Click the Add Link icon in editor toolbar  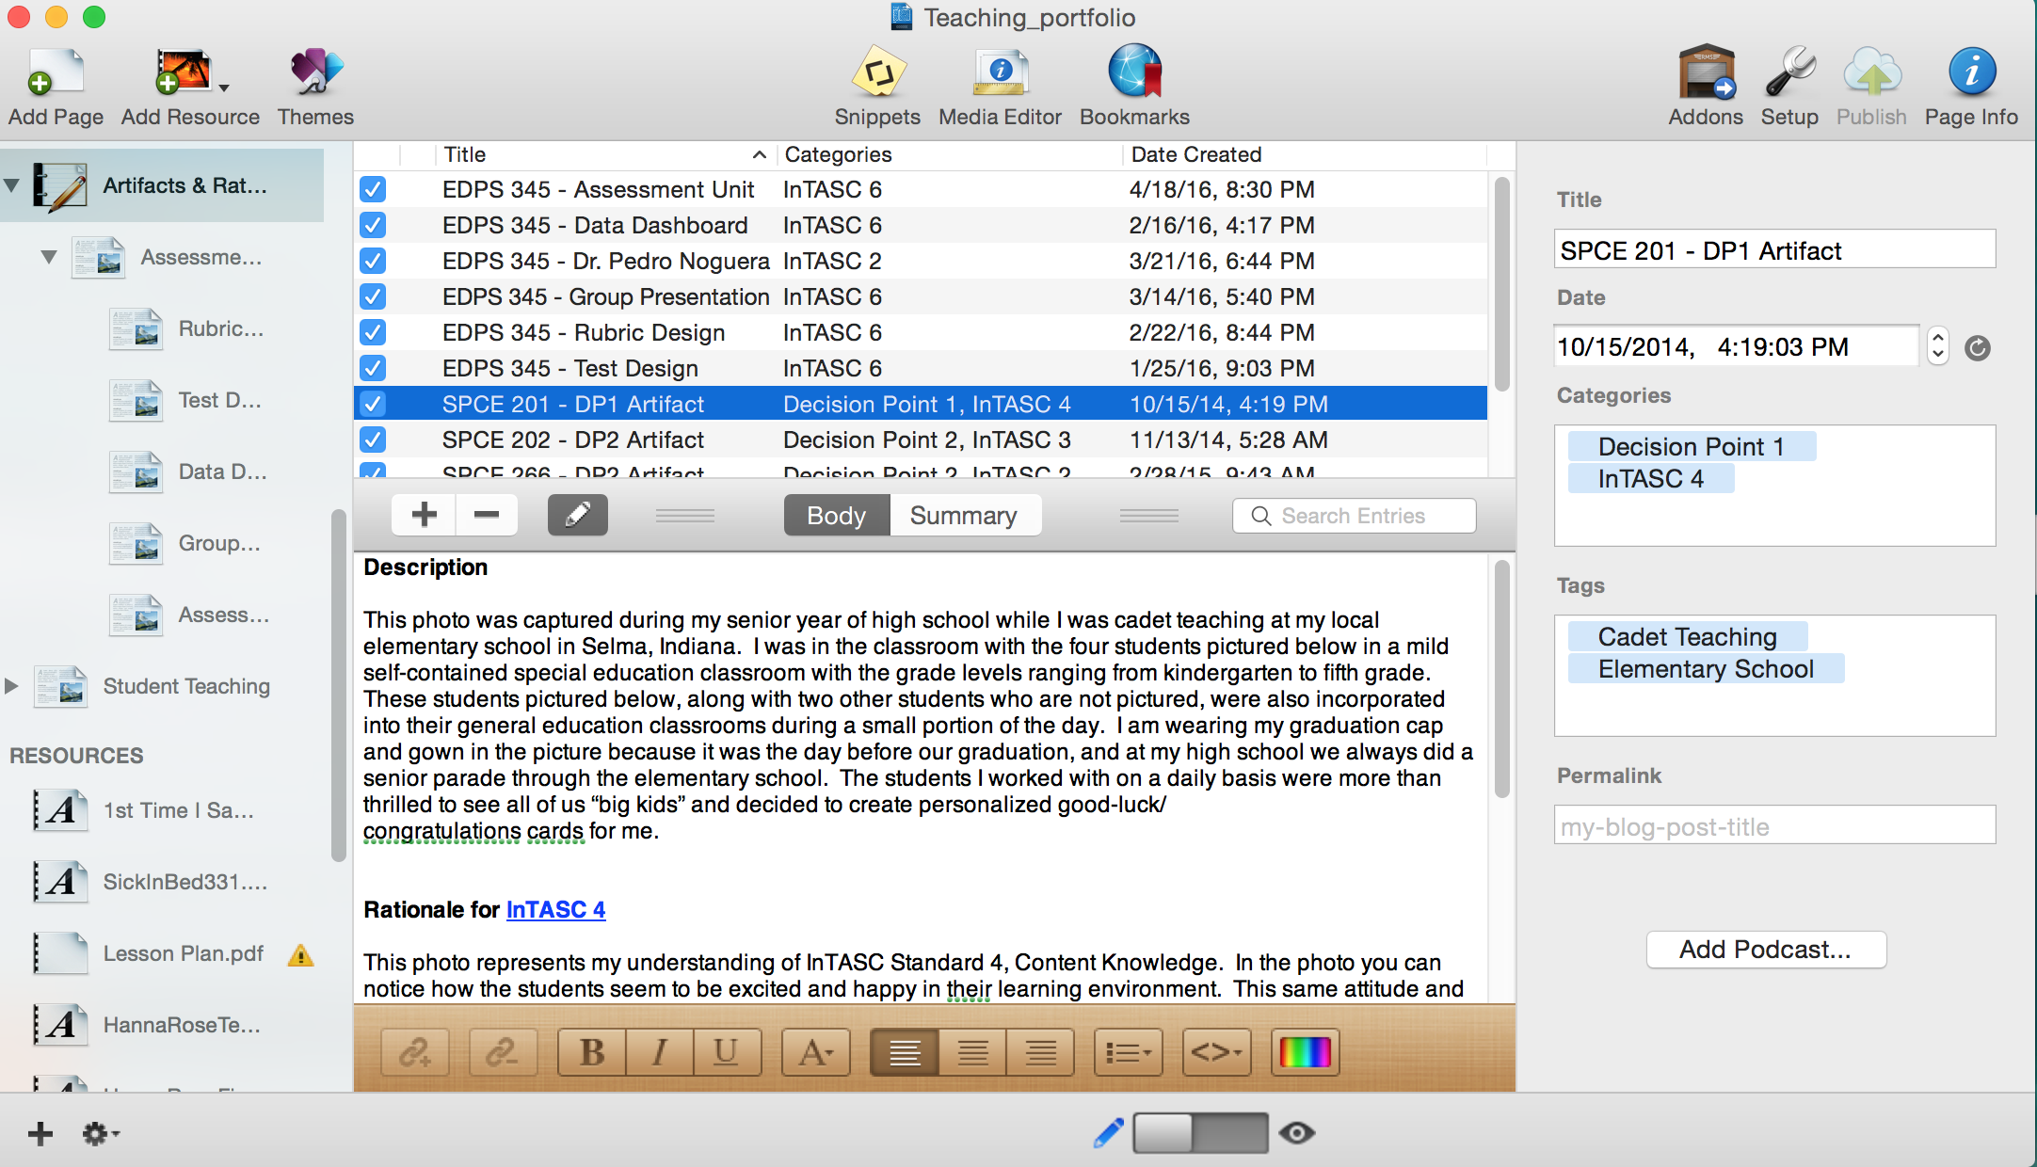point(415,1051)
